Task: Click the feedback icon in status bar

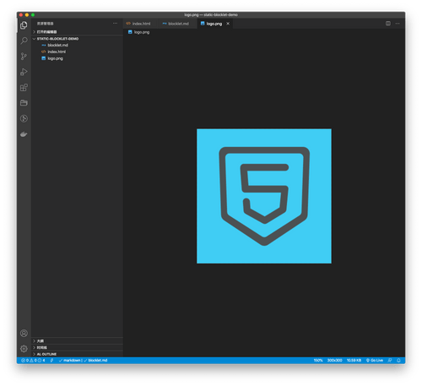Action: 390,361
